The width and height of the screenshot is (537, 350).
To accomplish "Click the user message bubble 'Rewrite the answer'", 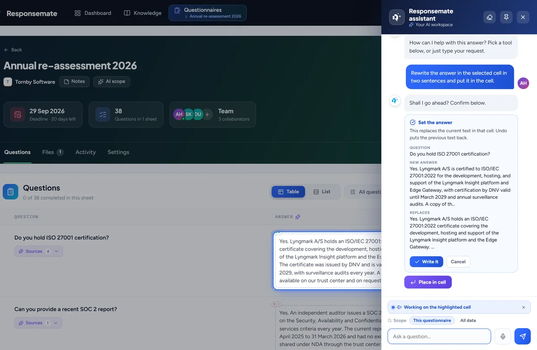I will click(460, 77).
